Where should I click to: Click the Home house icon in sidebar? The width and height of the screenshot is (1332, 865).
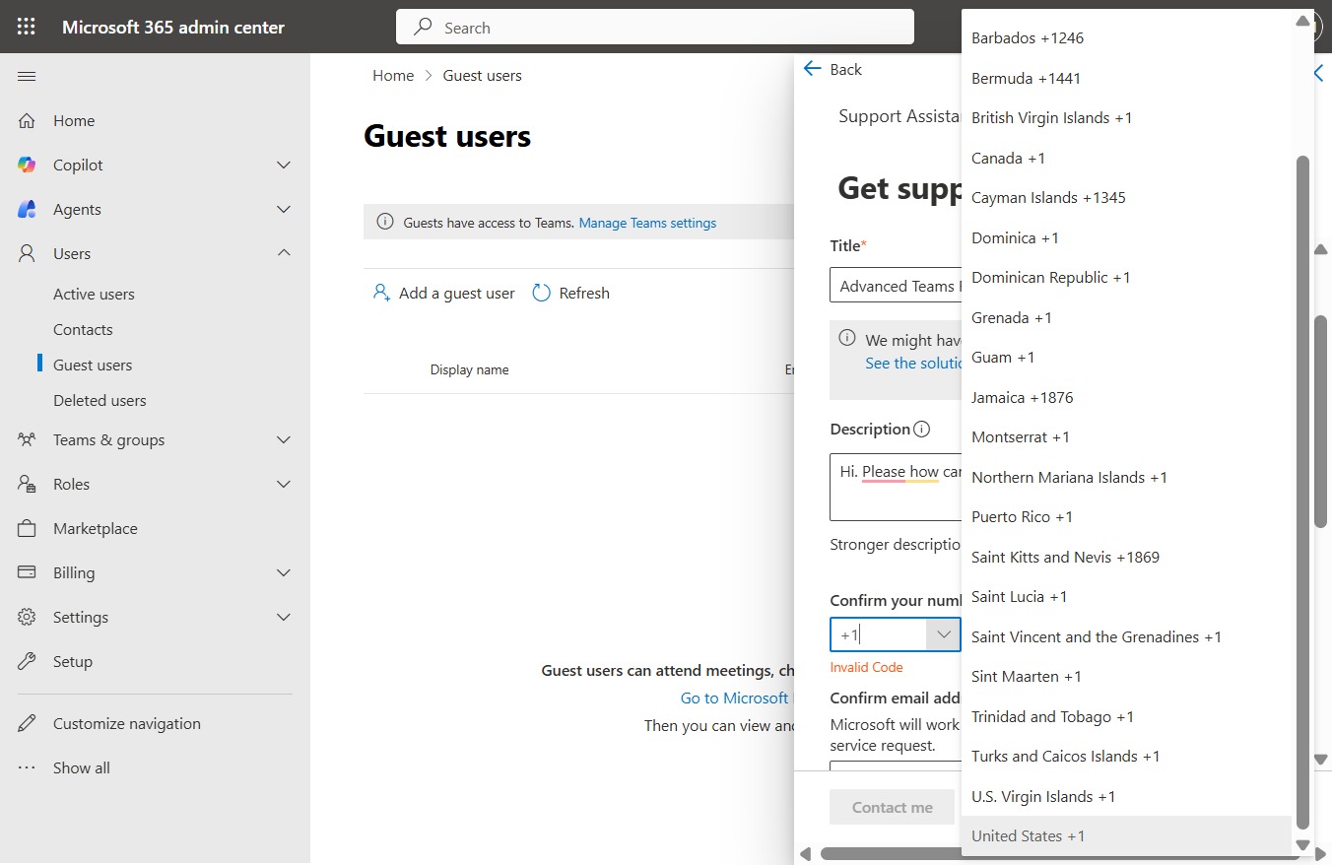pos(27,120)
